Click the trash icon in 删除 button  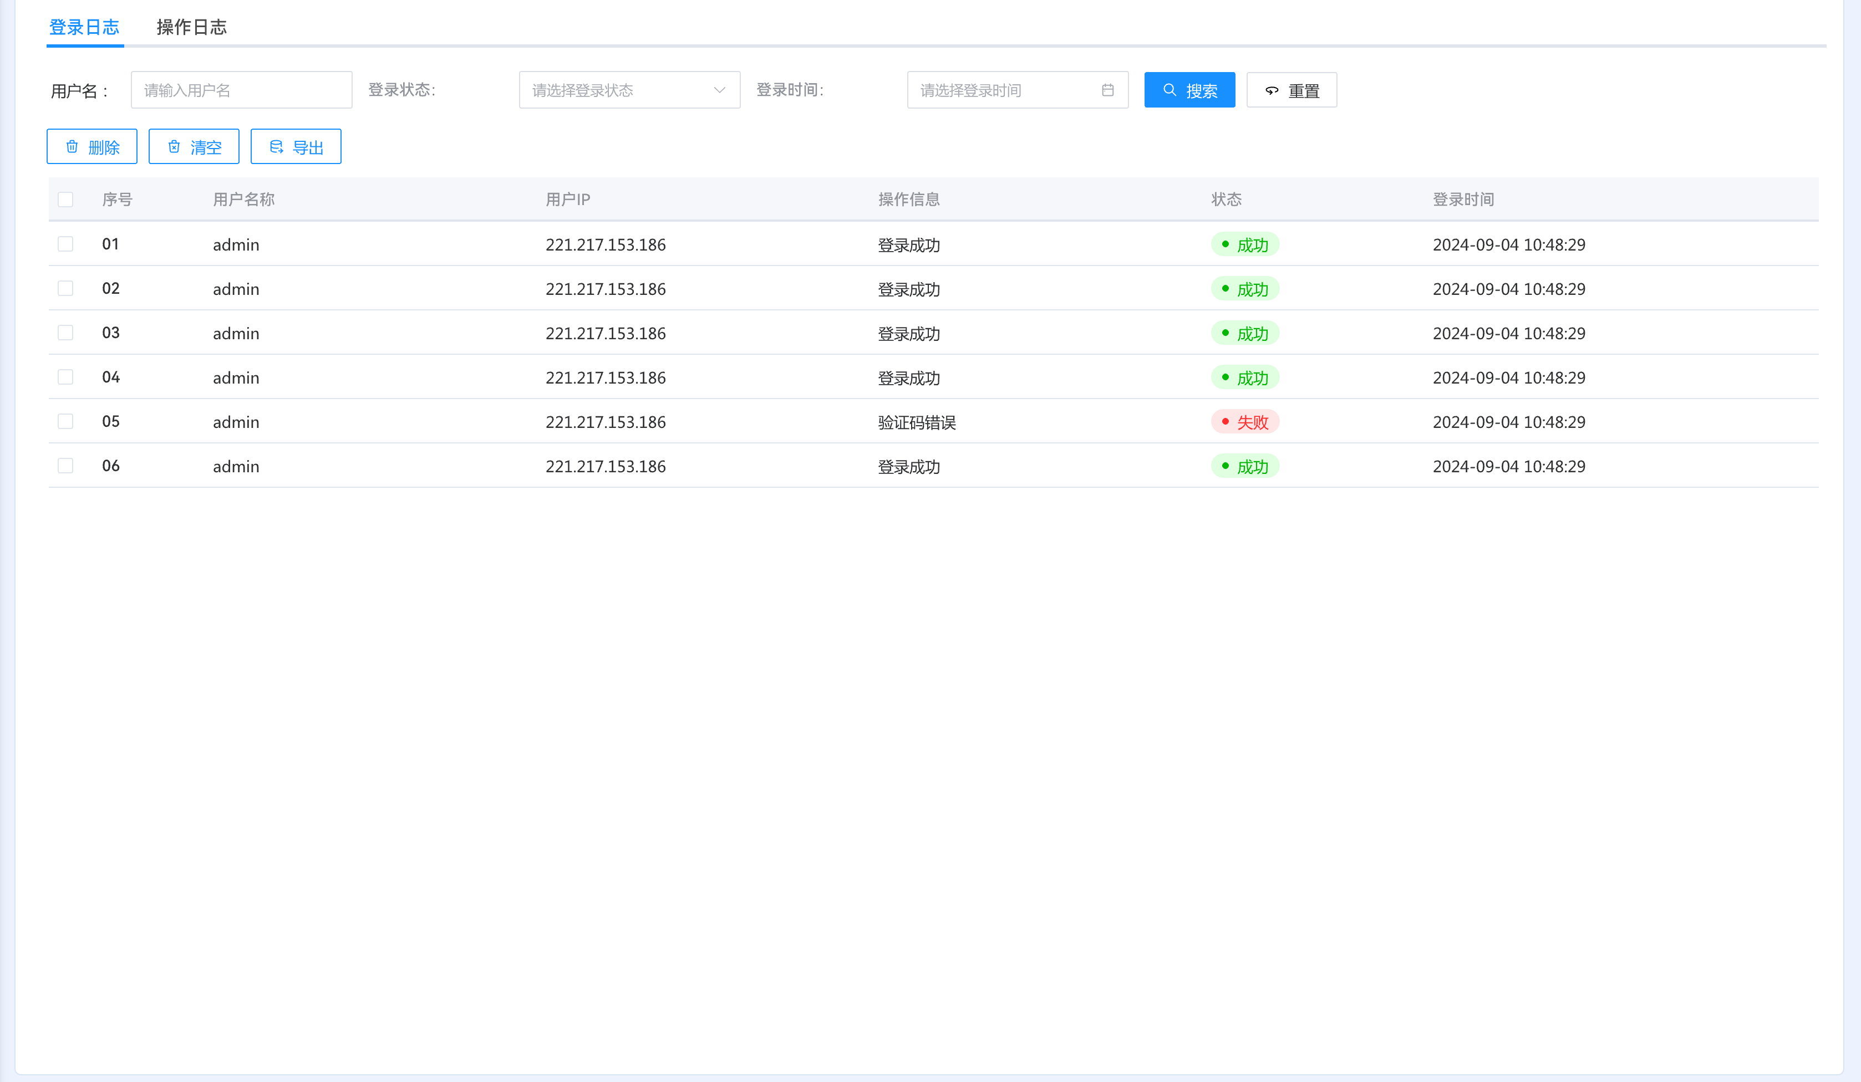(73, 147)
